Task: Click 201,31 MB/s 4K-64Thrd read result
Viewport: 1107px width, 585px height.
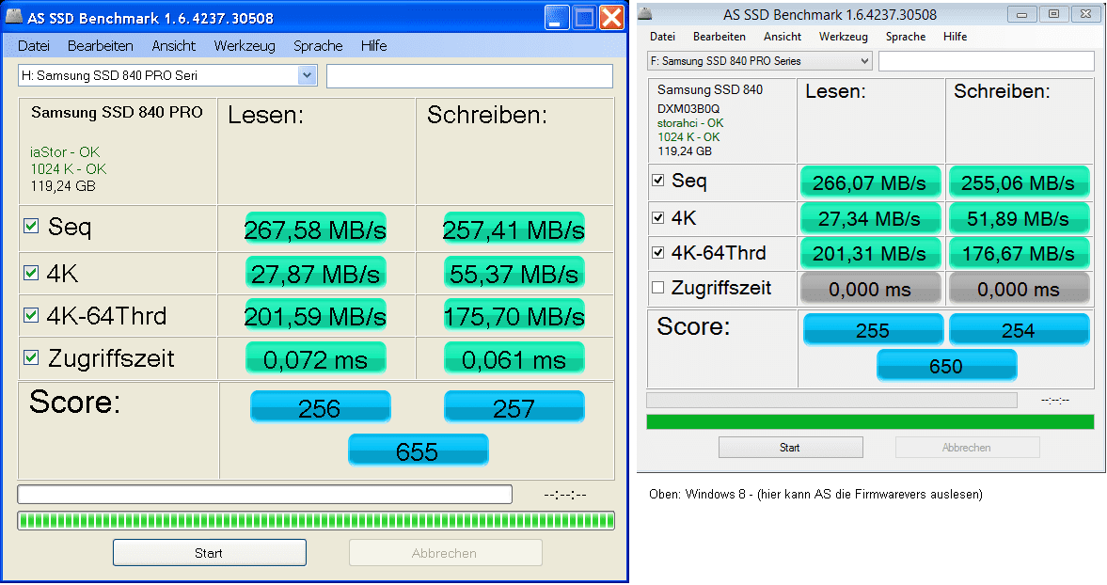Action: (870, 253)
